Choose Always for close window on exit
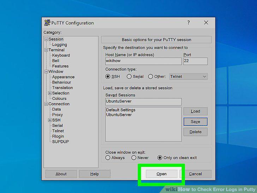The image size is (257, 193). 108,158
